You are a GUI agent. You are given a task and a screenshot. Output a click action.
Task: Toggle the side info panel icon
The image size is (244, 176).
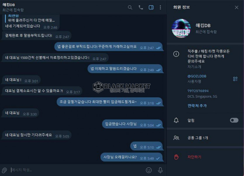click(151, 7)
